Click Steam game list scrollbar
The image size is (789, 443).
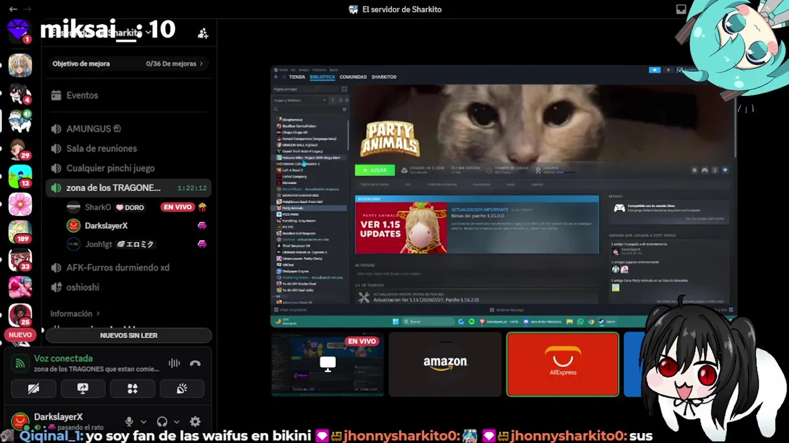(348, 137)
